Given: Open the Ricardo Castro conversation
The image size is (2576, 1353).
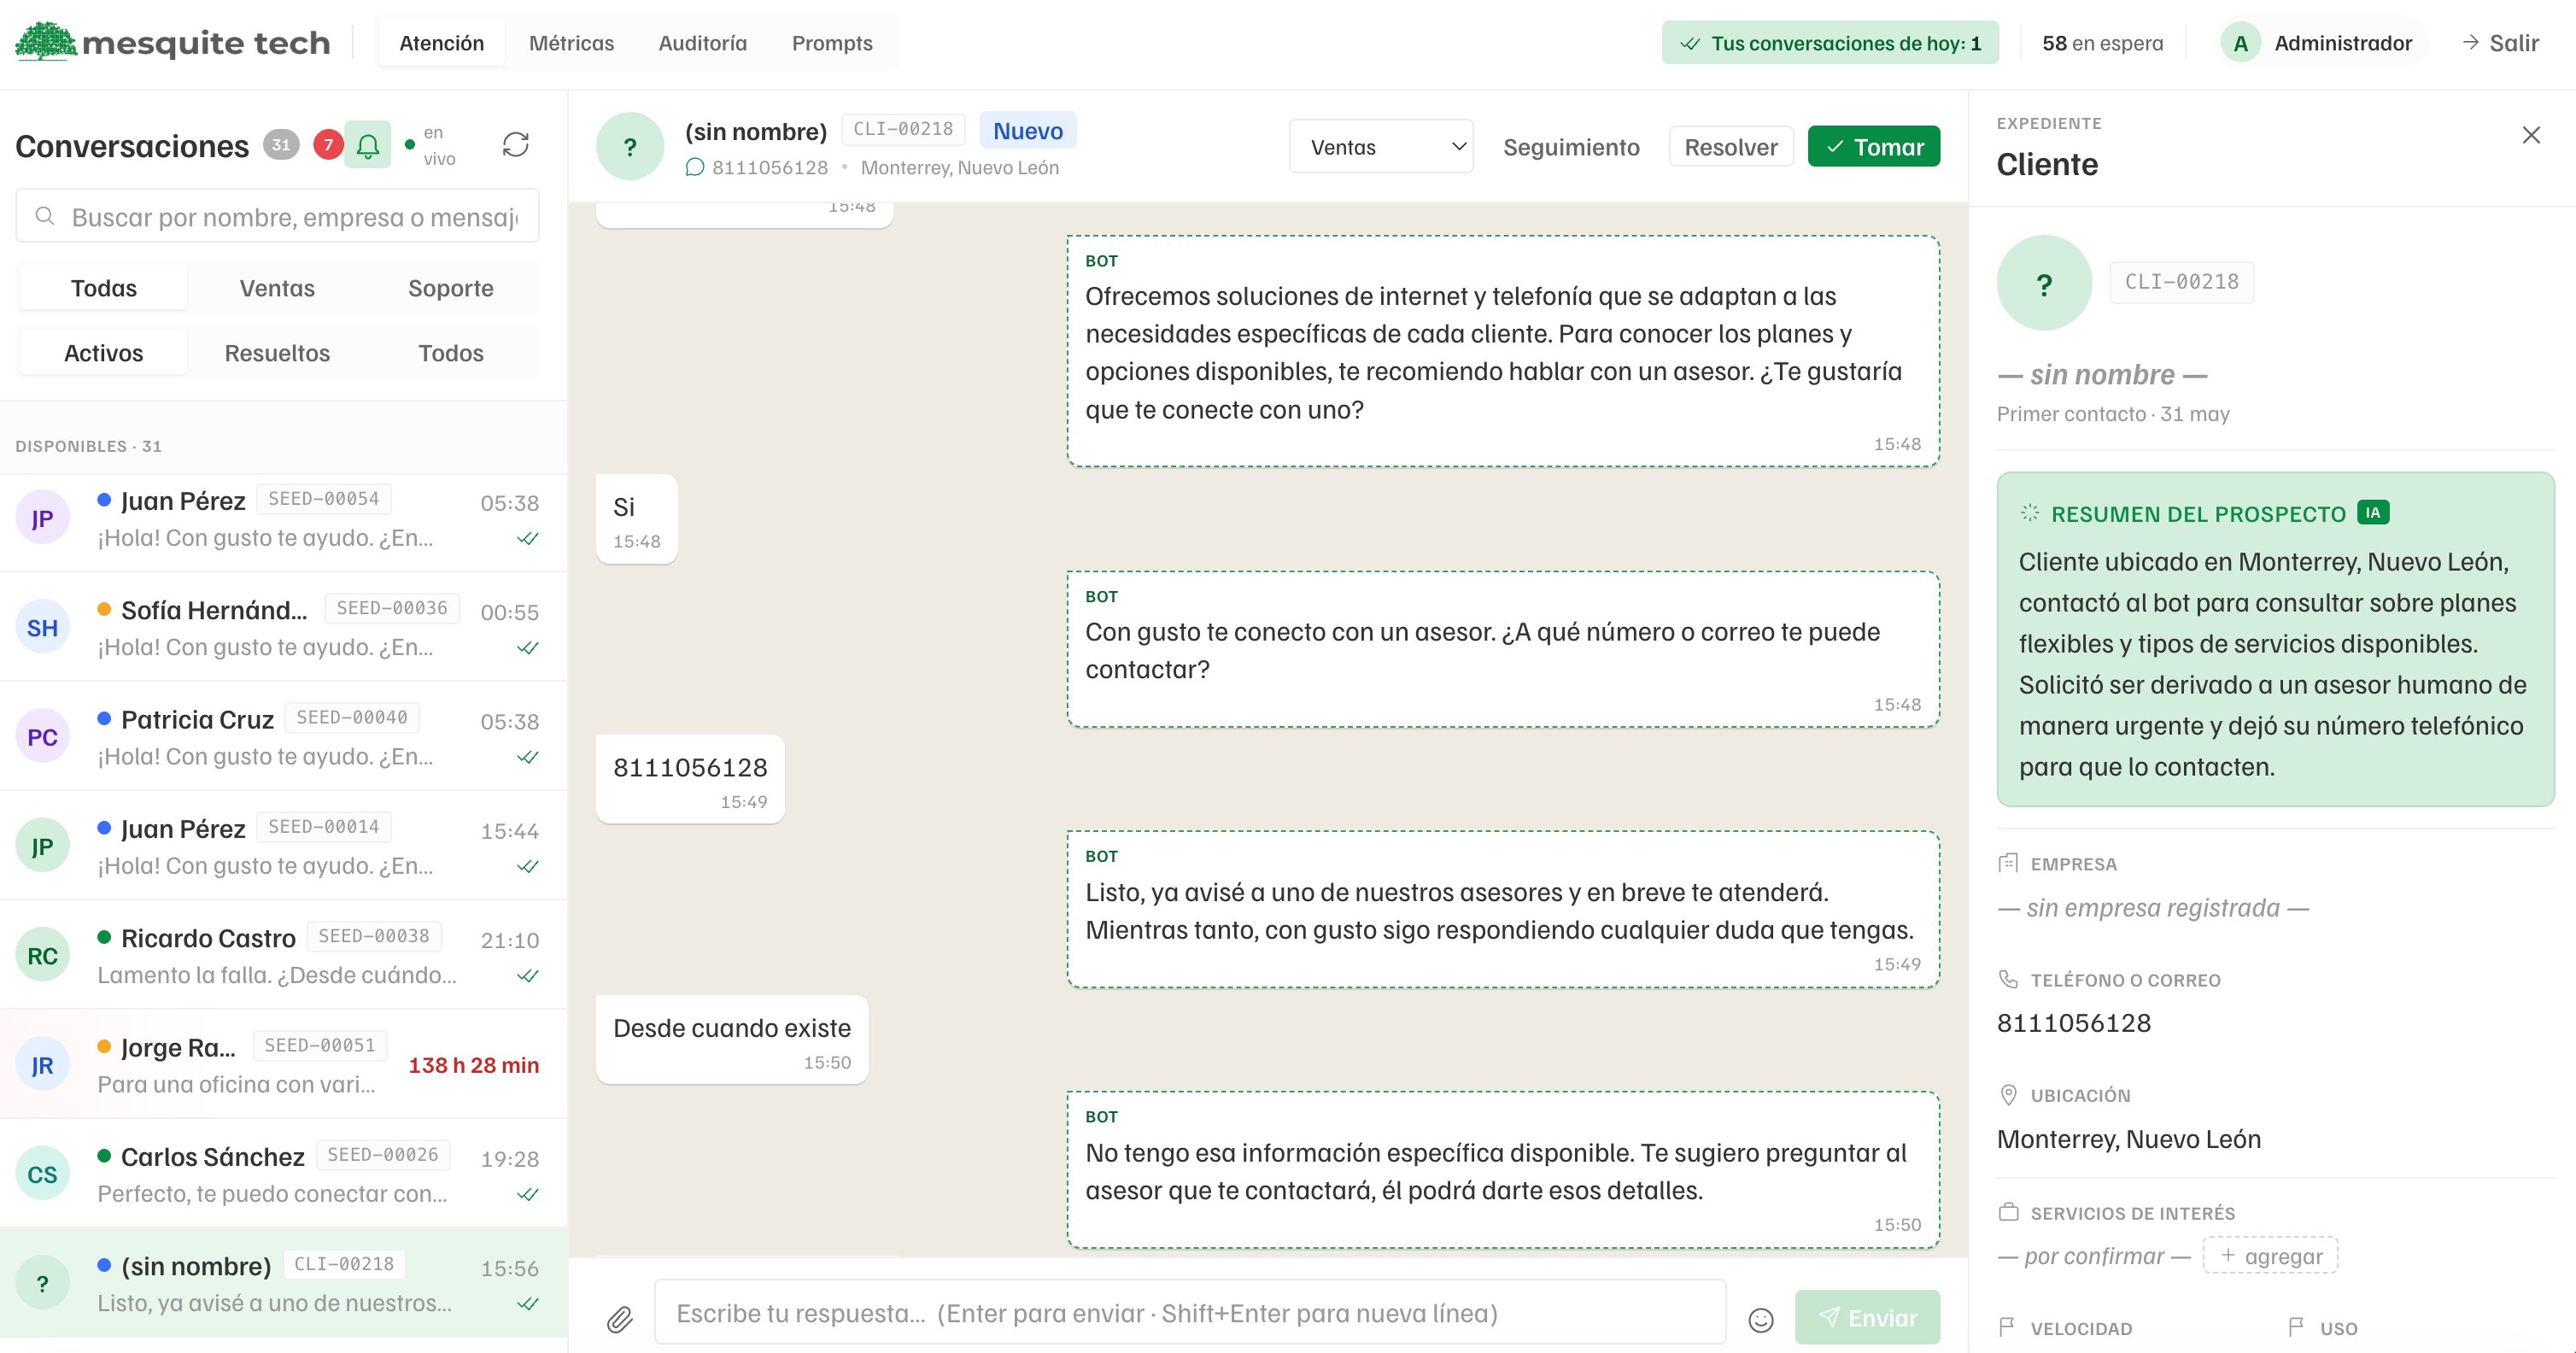Looking at the screenshot, I should coord(284,955).
